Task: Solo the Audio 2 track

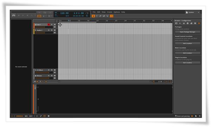Action: click(x=52, y=30)
